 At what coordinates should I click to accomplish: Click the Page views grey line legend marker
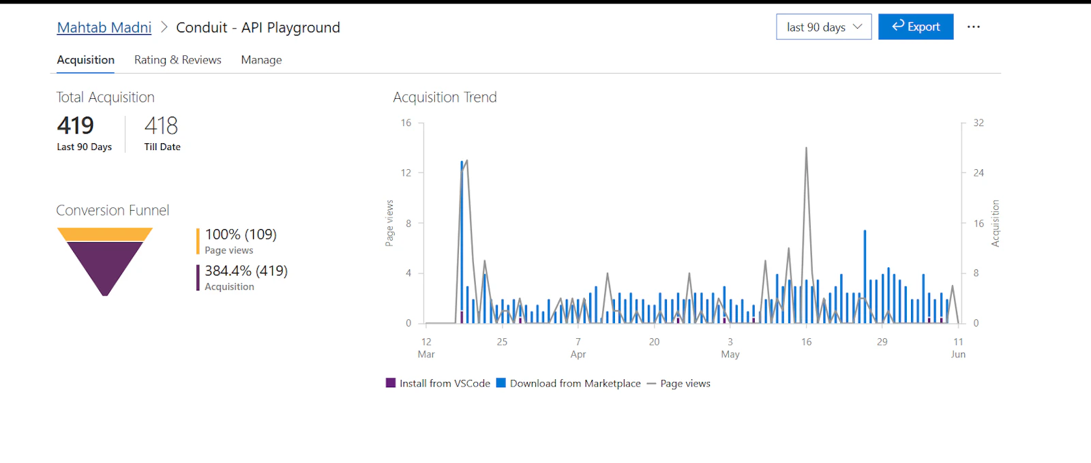[x=651, y=384]
